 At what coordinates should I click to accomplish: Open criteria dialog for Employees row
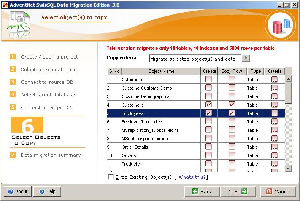point(274,113)
